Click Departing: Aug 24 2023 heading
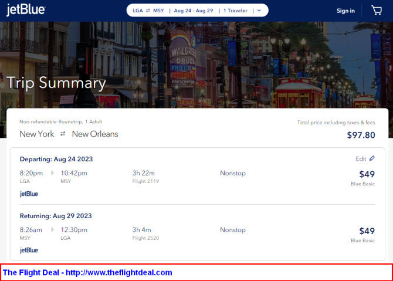393x281 pixels. (56, 159)
